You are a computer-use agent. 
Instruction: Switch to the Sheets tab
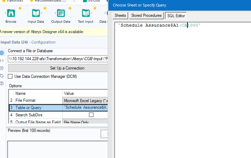tap(120, 16)
